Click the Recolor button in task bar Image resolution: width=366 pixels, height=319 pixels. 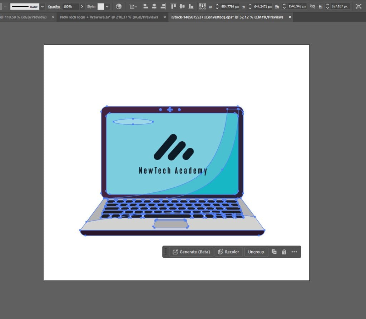coord(228,252)
